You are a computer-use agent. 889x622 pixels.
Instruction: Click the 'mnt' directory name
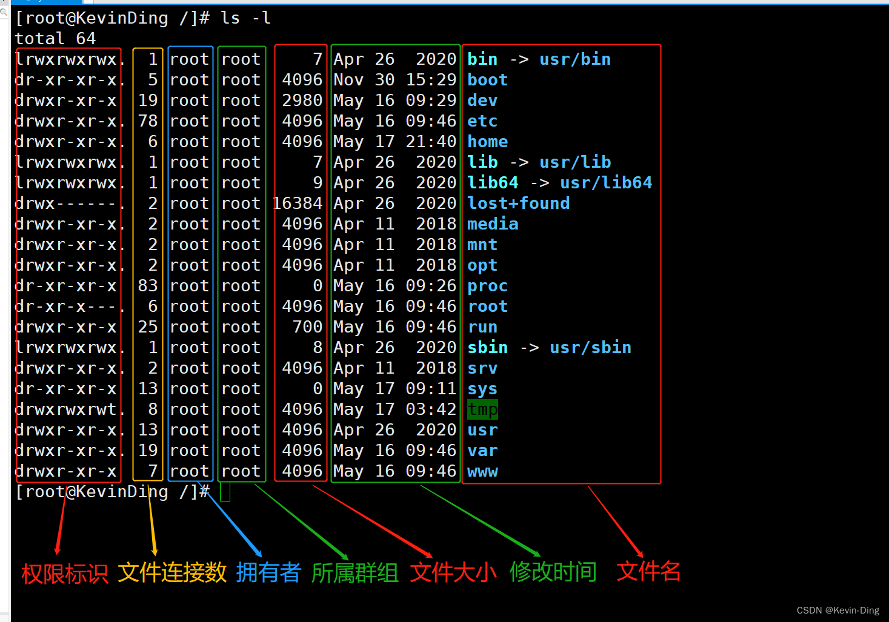[482, 245]
